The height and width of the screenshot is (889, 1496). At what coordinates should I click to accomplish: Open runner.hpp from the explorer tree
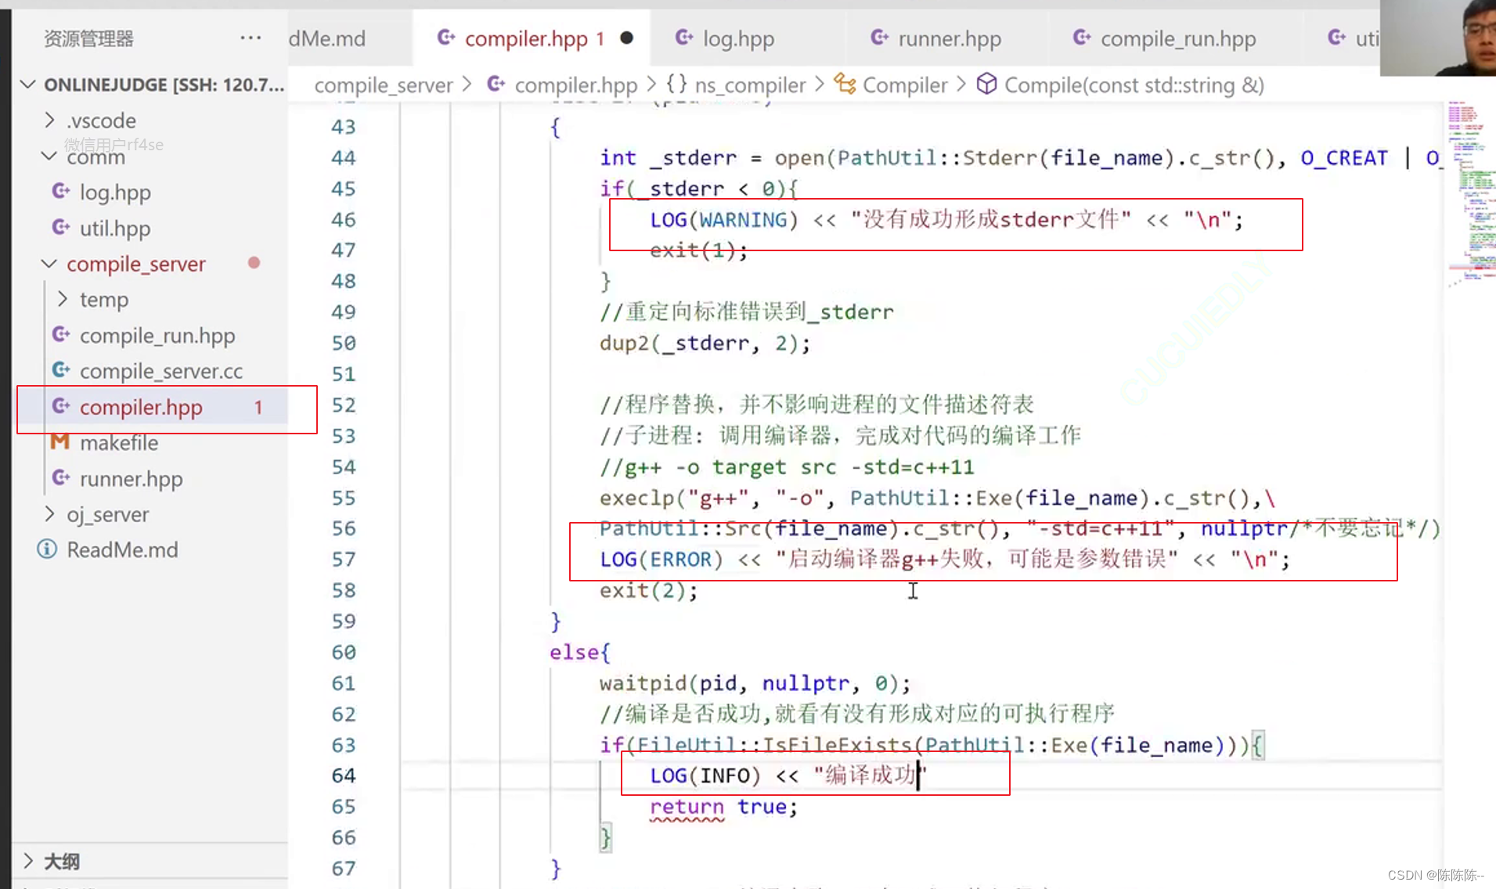click(x=131, y=479)
